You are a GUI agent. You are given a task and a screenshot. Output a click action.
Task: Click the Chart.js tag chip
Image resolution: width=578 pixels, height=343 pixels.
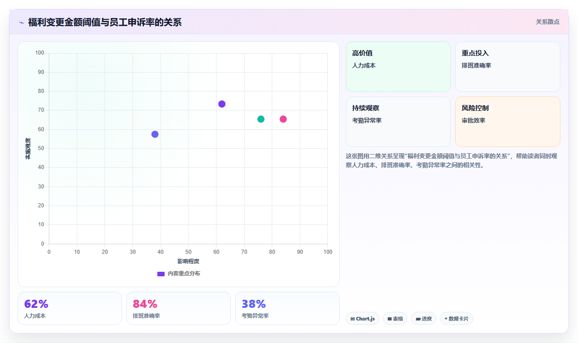(x=363, y=319)
